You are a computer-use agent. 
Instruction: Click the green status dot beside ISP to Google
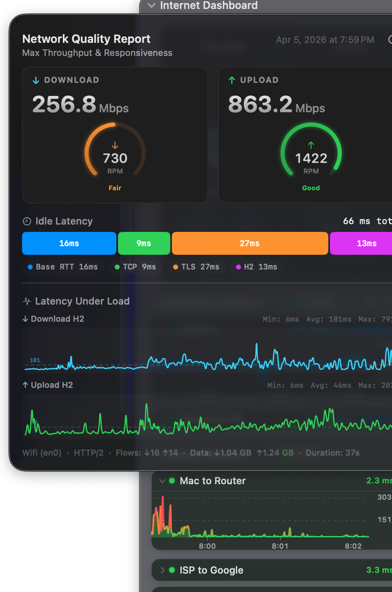click(x=172, y=570)
